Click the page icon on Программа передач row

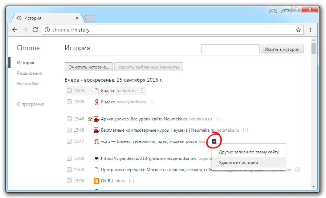(x=96, y=170)
